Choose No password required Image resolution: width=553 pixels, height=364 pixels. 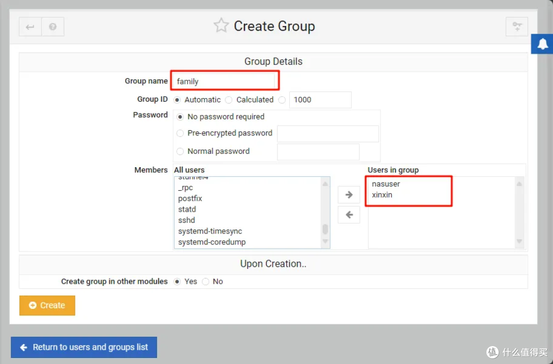point(180,117)
